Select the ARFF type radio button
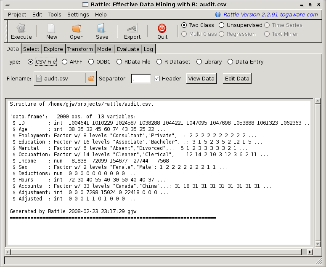Image resolution: width=326 pixels, height=267 pixels. point(65,62)
